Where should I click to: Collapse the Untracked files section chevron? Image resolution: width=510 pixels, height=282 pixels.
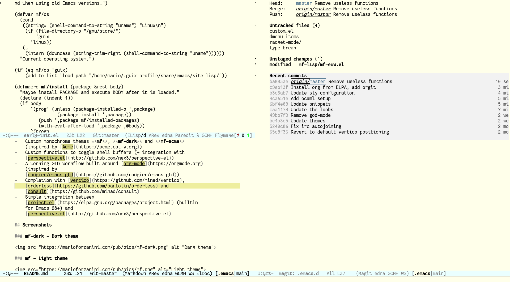256,25
